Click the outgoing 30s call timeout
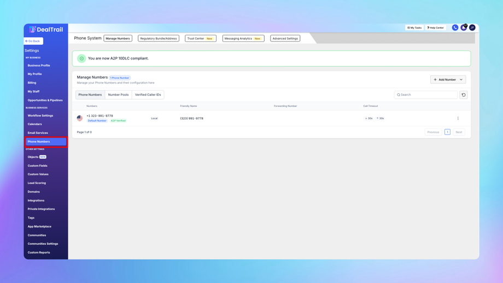The width and height of the screenshot is (503, 283). click(x=380, y=118)
